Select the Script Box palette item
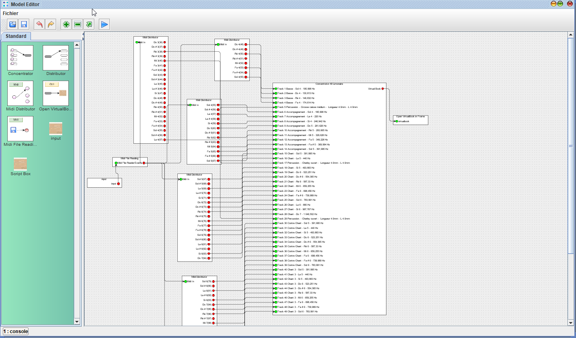This screenshot has height=338, width=576. tap(20, 165)
